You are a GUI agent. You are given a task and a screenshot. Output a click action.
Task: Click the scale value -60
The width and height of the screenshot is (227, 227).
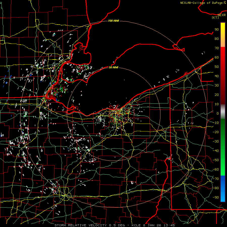tap(216, 169)
